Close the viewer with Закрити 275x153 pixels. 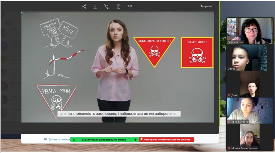coord(206,6)
